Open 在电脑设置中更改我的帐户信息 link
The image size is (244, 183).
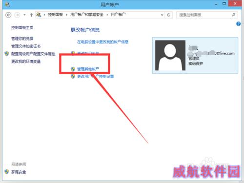point(102,42)
